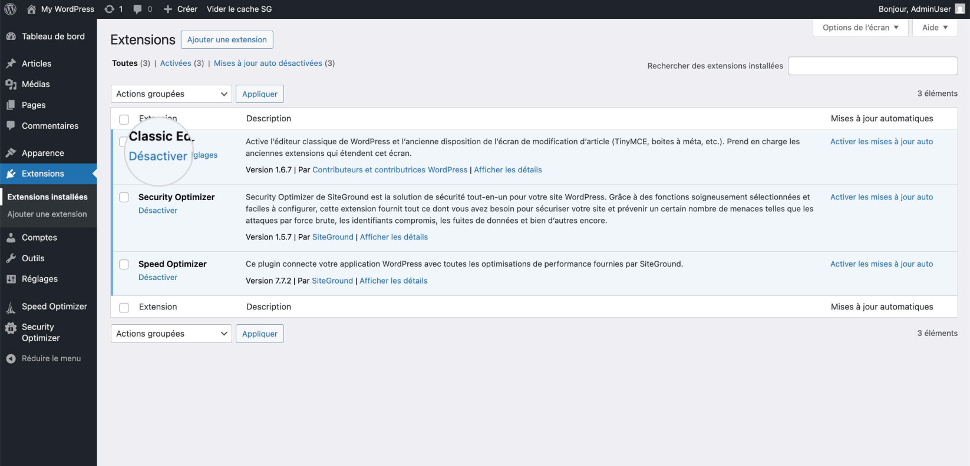The height and width of the screenshot is (466, 970).
Task: Show Toutes extensions filter
Action: 125,63
